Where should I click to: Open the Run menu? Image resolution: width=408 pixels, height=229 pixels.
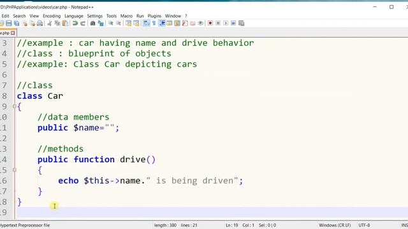click(140, 16)
